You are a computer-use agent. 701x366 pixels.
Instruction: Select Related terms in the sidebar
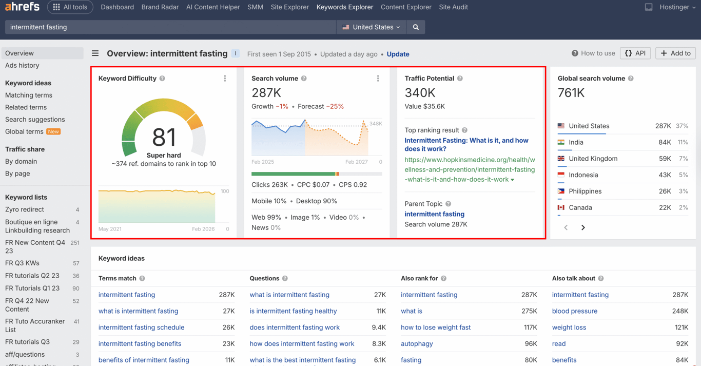pyautogui.click(x=26, y=107)
